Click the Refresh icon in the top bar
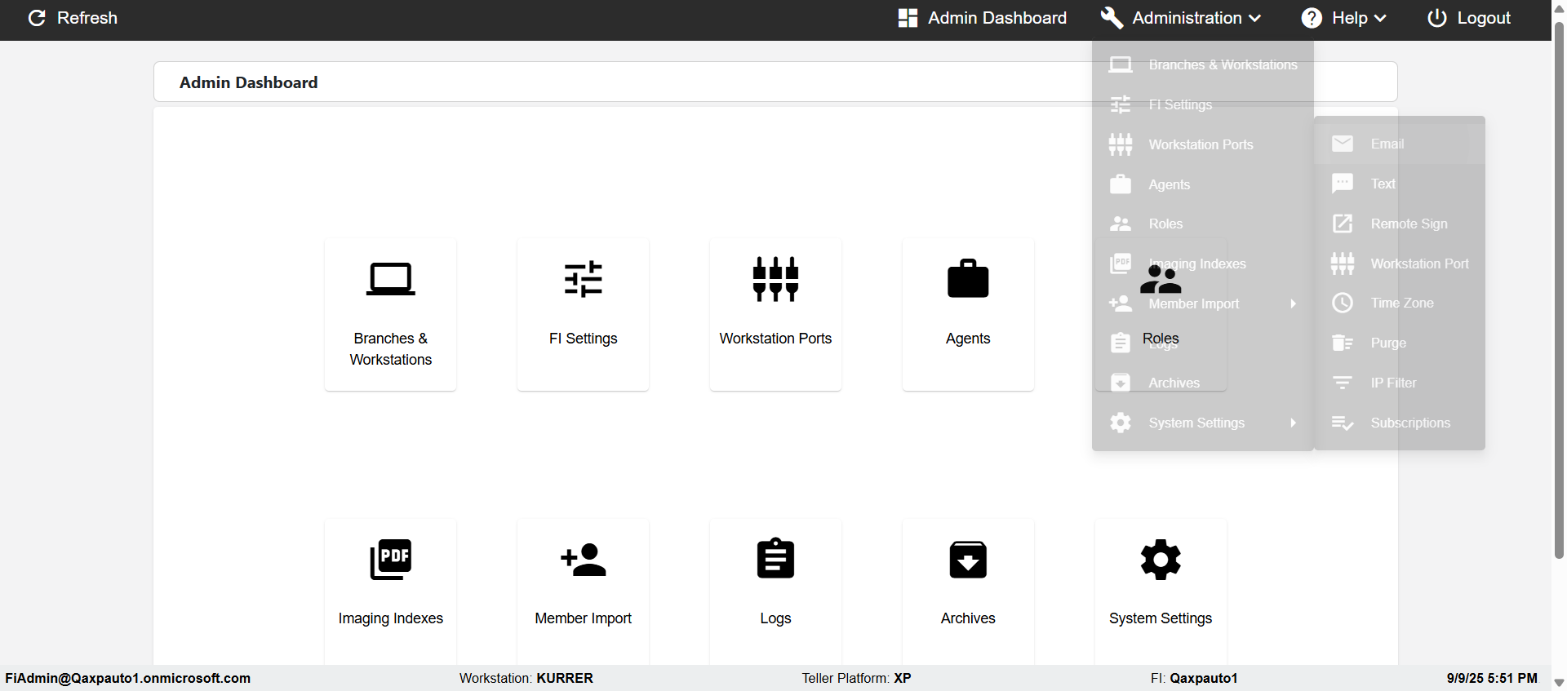This screenshot has height=691, width=1567. coord(37,18)
